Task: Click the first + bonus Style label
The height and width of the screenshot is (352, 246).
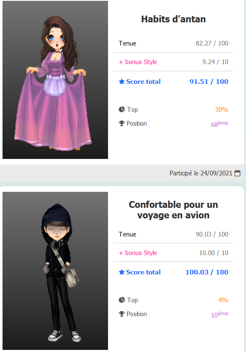Action: click(138, 62)
